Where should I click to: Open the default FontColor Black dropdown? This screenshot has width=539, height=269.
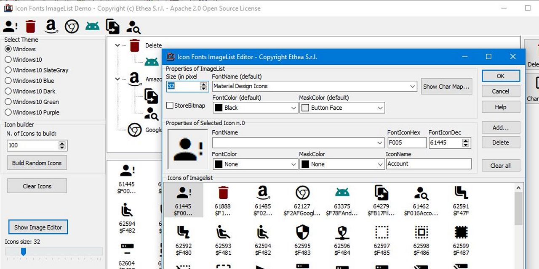[x=294, y=108]
